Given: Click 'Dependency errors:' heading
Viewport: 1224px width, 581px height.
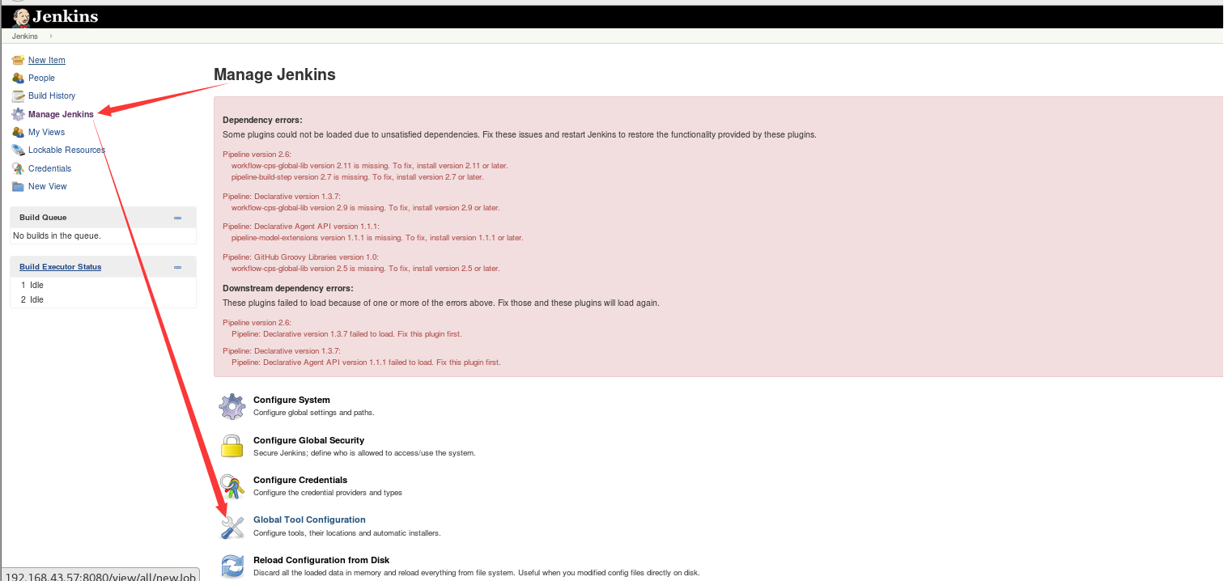Looking at the screenshot, I should [x=262, y=120].
